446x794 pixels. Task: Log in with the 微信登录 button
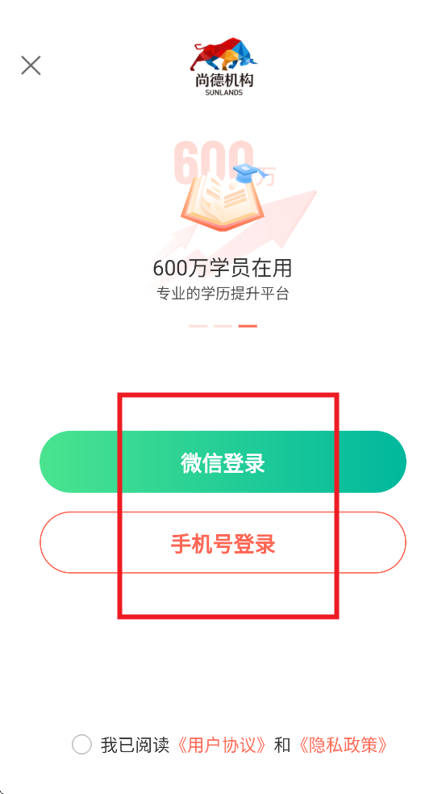click(223, 462)
